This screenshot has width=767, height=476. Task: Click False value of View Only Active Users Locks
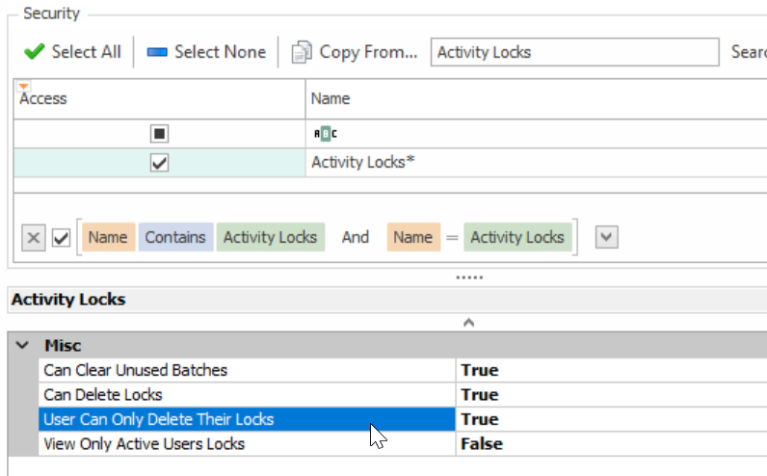[x=482, y=444]
